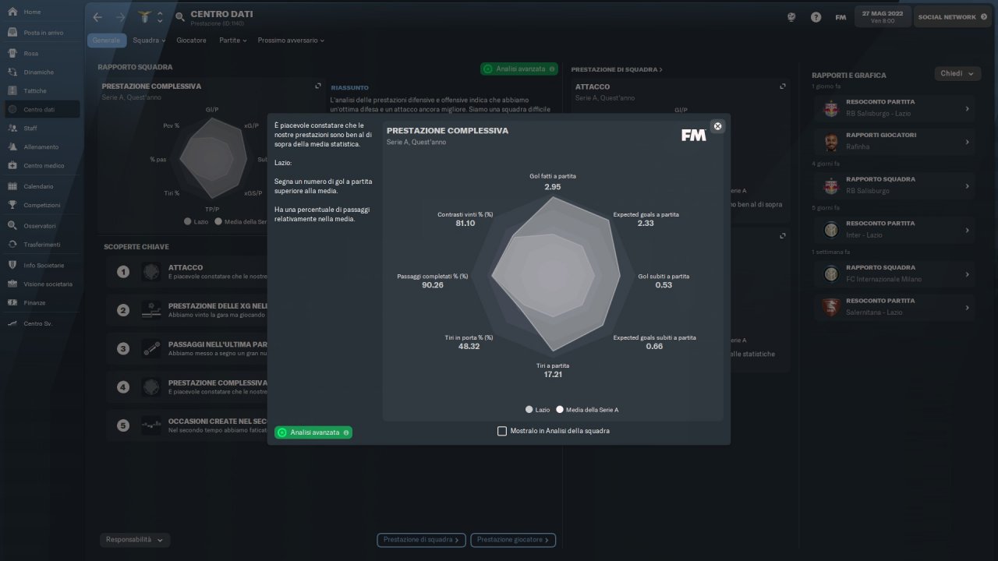Open the Social Network panel

click(x=952, y=16)
